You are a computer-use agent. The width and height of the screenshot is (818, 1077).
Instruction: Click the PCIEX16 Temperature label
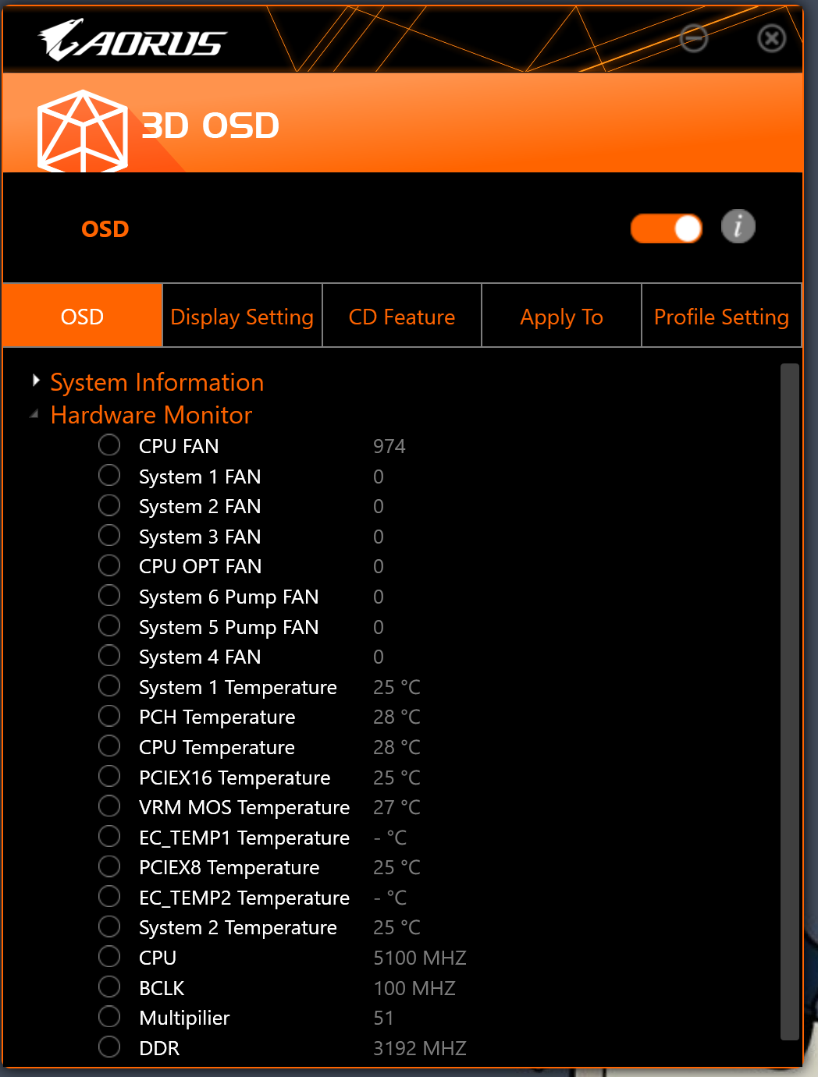(x=234, y=778)
